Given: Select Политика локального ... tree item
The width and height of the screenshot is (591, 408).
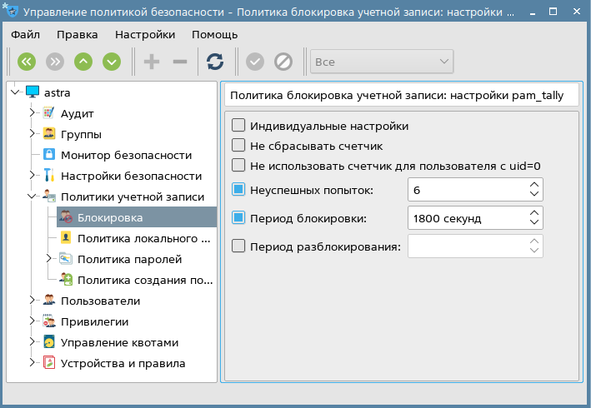Looking at the screenshot, I should tap(144, 238).
